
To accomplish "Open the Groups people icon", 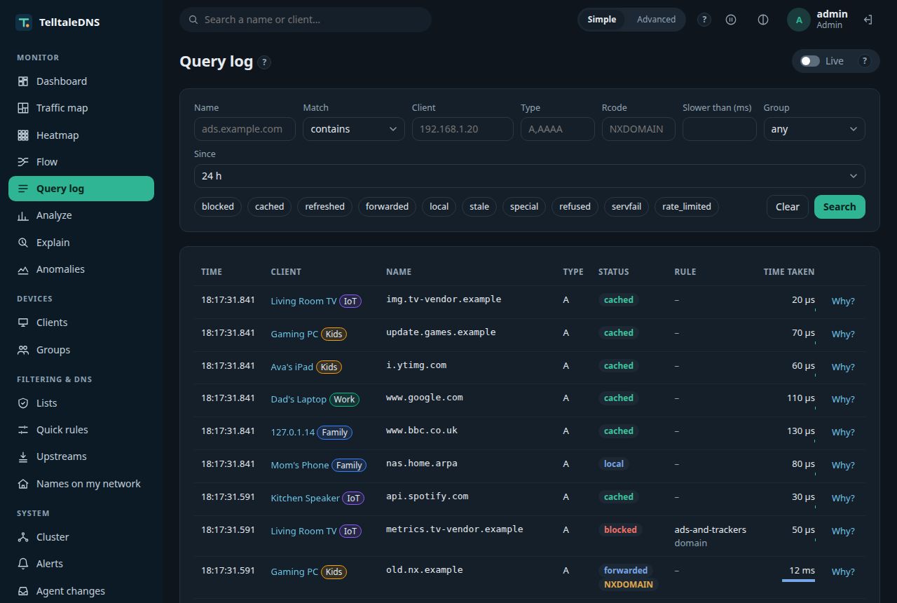I will tap(23, 350).
